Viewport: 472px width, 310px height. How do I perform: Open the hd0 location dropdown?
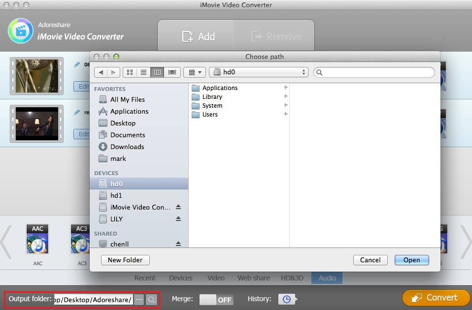(x=259, y=72)
